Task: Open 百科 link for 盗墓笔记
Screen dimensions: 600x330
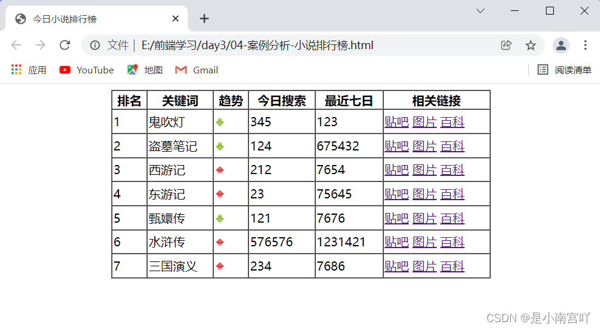Action: (x=452, y=146)
